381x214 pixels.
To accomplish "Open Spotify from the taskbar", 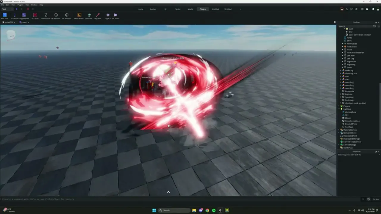I will point(214,210).
